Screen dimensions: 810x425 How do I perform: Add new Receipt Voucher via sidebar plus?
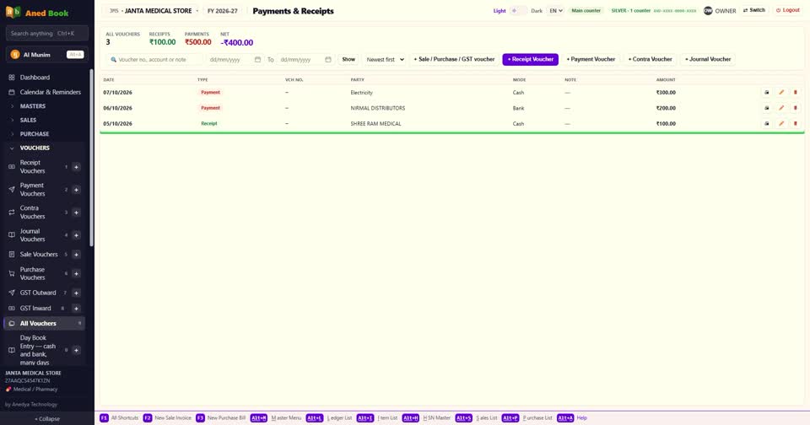[76, 167]
